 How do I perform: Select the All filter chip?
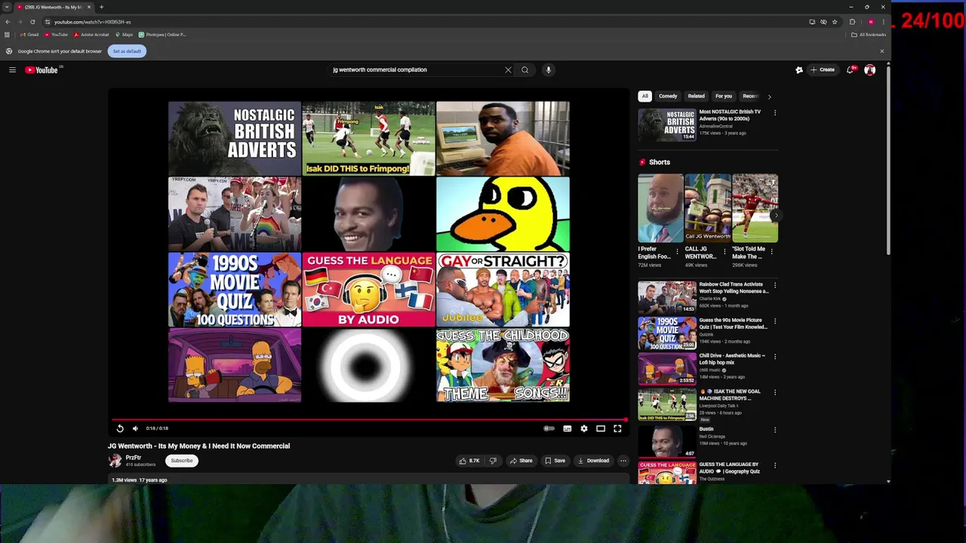coord(645,97)
